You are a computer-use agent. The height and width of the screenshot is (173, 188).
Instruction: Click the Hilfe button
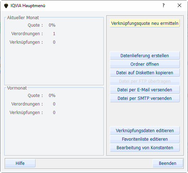pos(20,163)
